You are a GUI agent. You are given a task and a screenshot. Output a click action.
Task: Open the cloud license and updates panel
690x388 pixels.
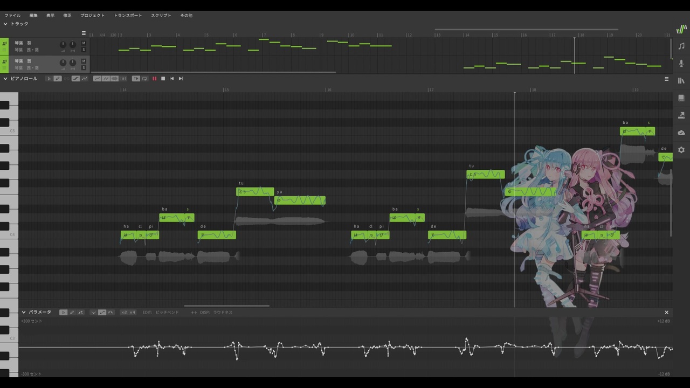[x=681, y=133]
